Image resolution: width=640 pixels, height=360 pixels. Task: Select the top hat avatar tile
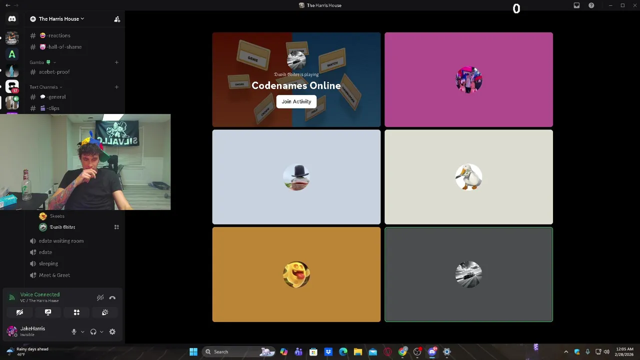[x=296, y=177]
